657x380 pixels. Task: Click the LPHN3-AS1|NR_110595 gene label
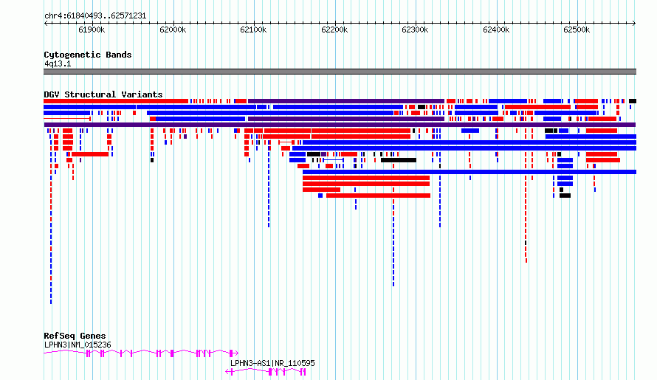272,363
